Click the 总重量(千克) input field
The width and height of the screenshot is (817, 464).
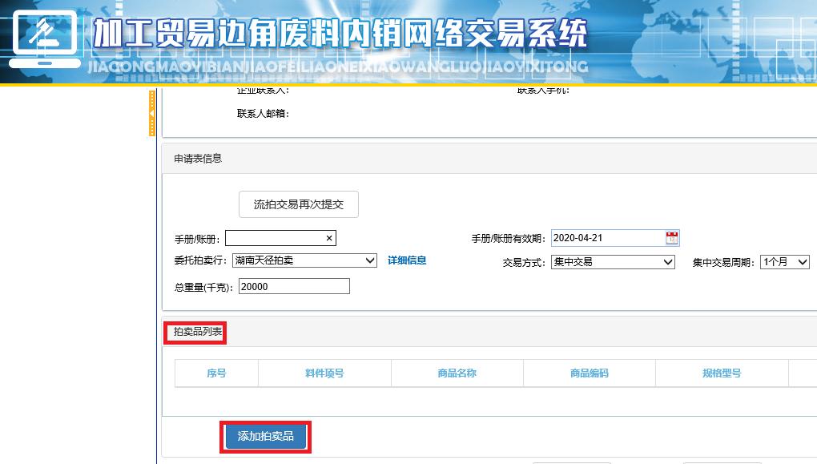coord(294,286)
